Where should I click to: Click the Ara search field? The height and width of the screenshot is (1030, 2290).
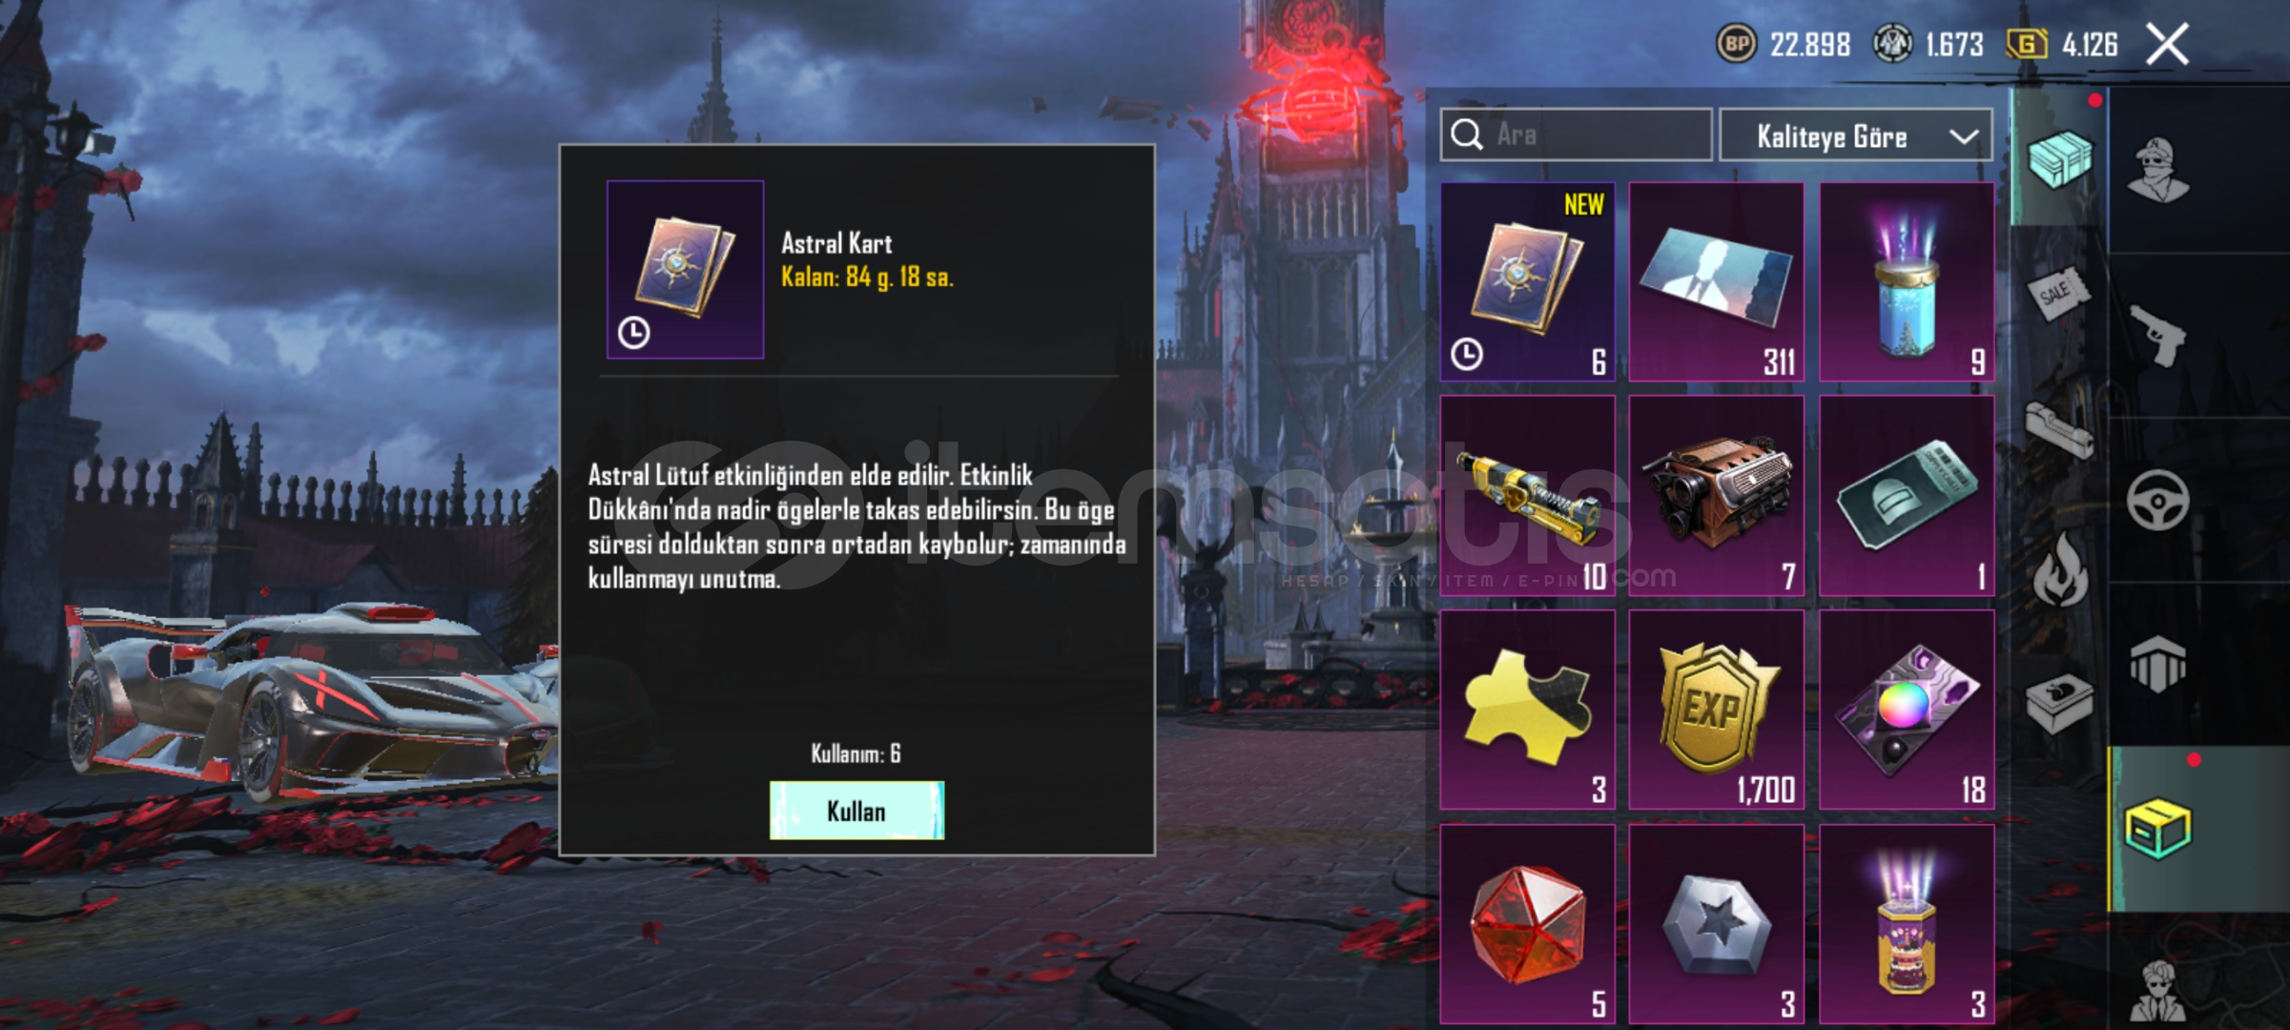point(1576,134)
